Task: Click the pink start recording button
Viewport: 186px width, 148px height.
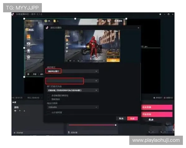Action: click(157, 114)
